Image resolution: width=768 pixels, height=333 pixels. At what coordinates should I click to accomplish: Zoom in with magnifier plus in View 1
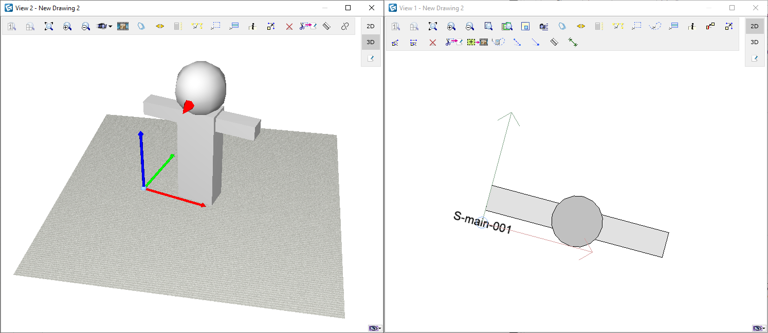451,26
